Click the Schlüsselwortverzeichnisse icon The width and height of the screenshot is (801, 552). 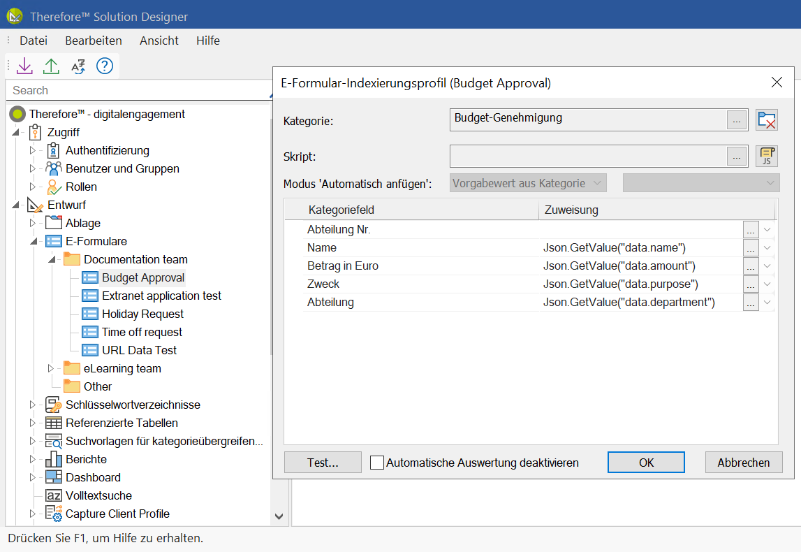click(x=54, y=405)
